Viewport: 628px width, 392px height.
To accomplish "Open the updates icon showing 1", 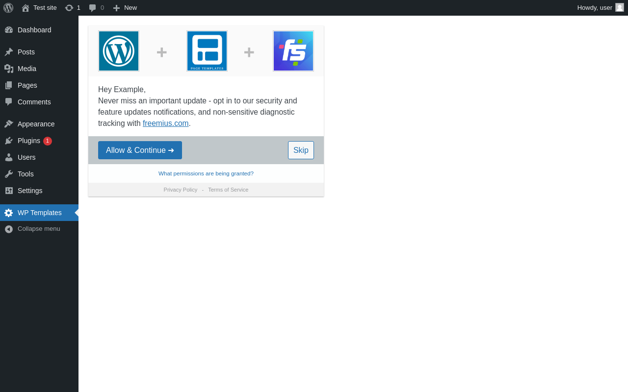I will 73,8.
